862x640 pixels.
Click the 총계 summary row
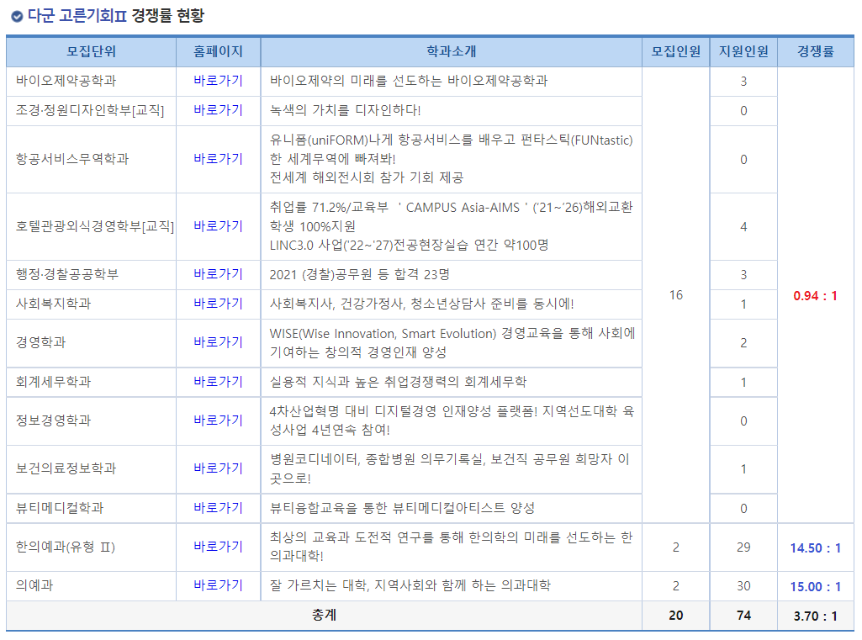324,616
